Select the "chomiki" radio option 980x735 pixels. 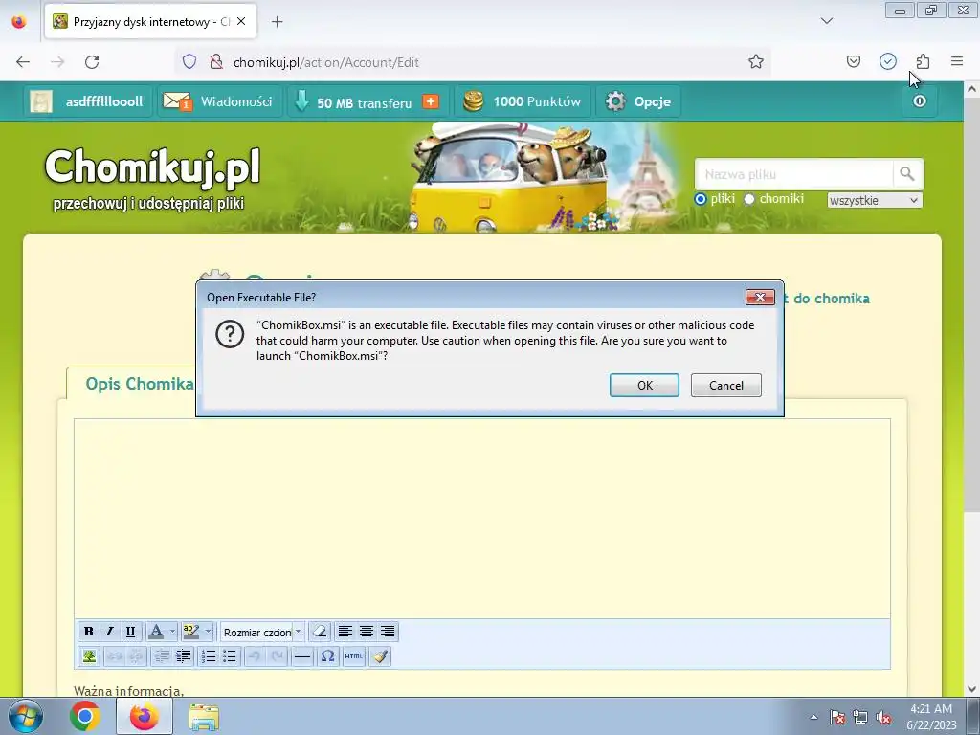click(x=748, y=199)
